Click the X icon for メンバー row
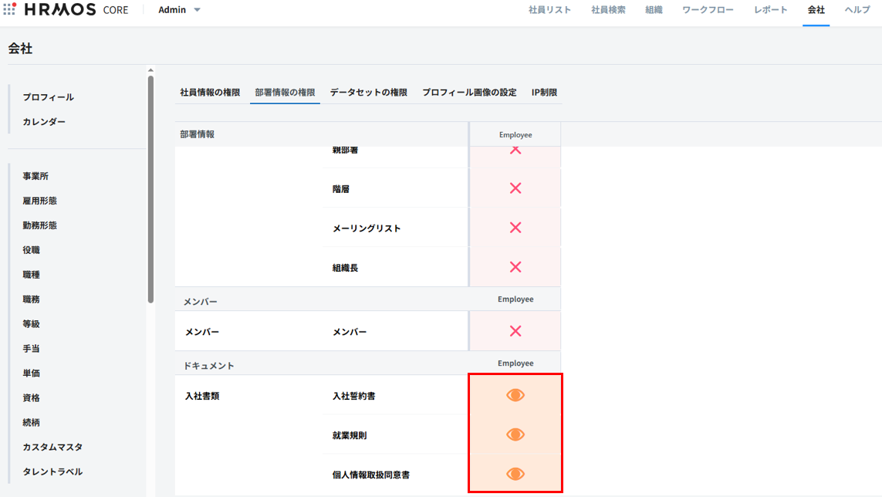This screenshot has width=882, height=497. [x=515, y=331]
